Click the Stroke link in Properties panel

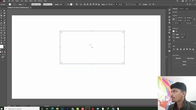[x=177, y=34]
